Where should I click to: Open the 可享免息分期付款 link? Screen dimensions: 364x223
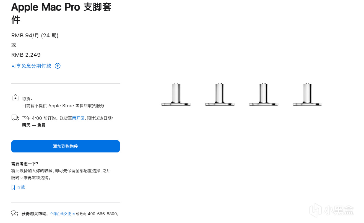pyautogui.click(x=31, y=66)
